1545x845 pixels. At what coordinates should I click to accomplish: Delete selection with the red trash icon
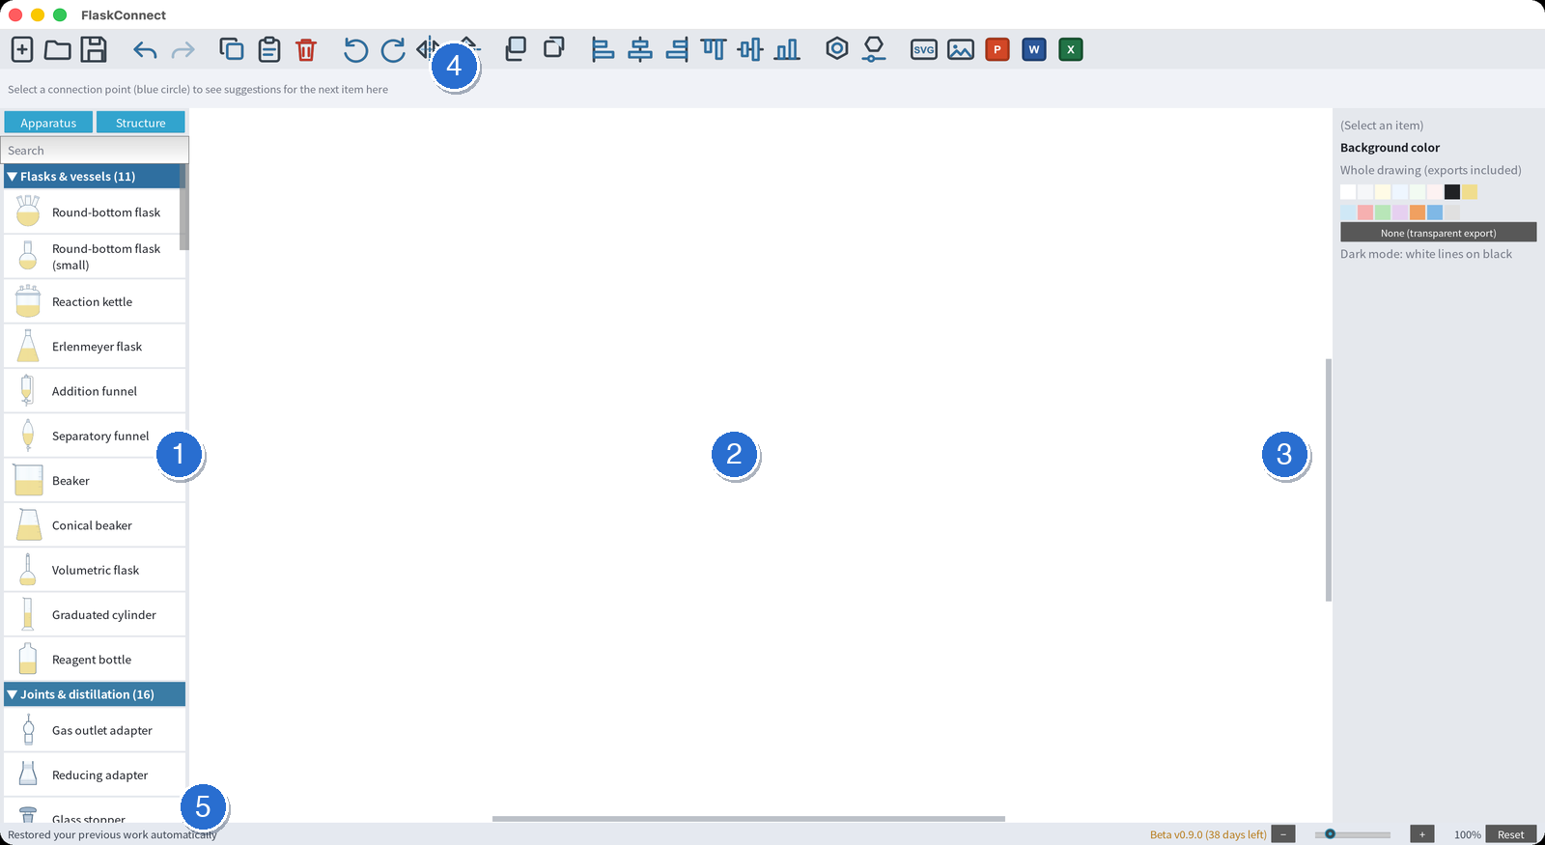(x=306, y=49)
